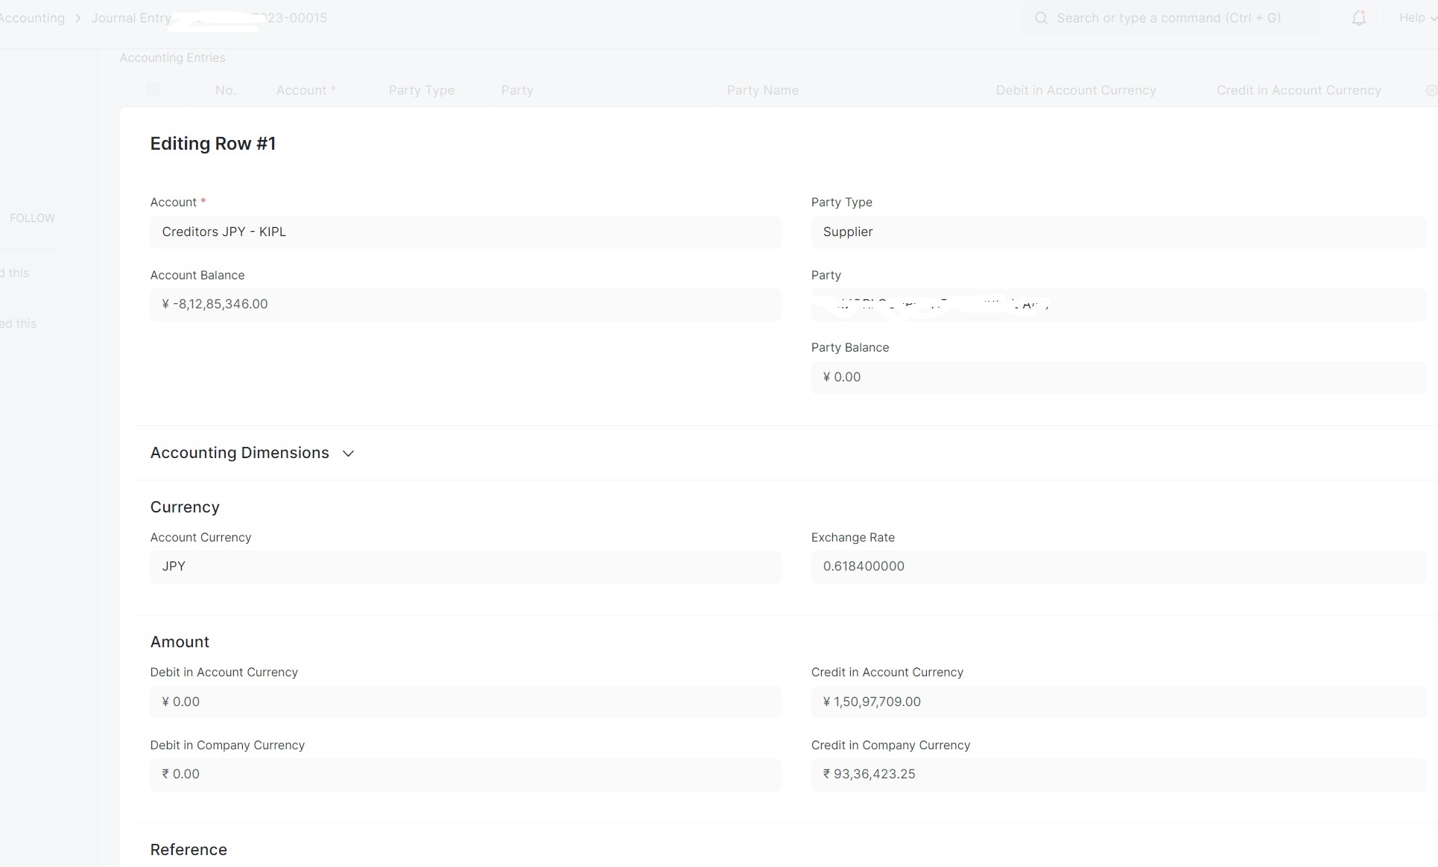This screenshot has width=1438, height=867.
Task: Click the FOLLOW button in sidebar
Action: (32, 217)
